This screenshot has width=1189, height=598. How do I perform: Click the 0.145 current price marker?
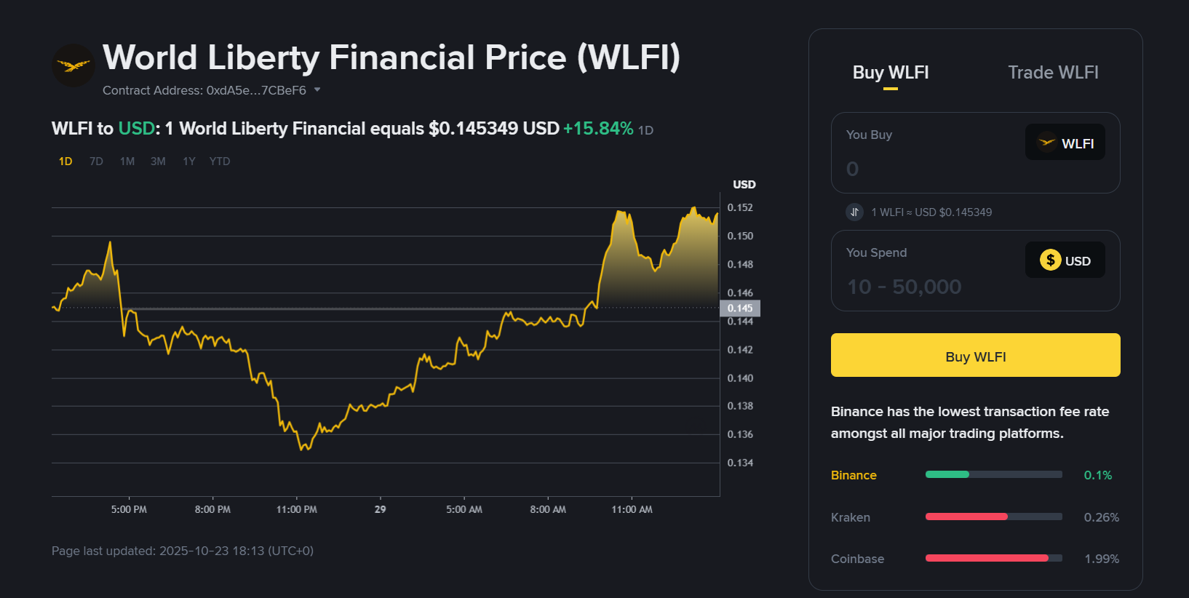(x=740, y=308)
